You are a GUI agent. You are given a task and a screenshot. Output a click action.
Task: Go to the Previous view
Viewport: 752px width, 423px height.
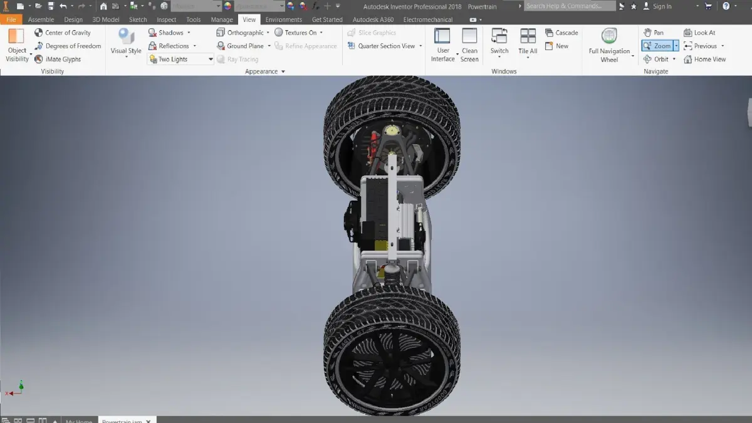[x=700, y=46]
